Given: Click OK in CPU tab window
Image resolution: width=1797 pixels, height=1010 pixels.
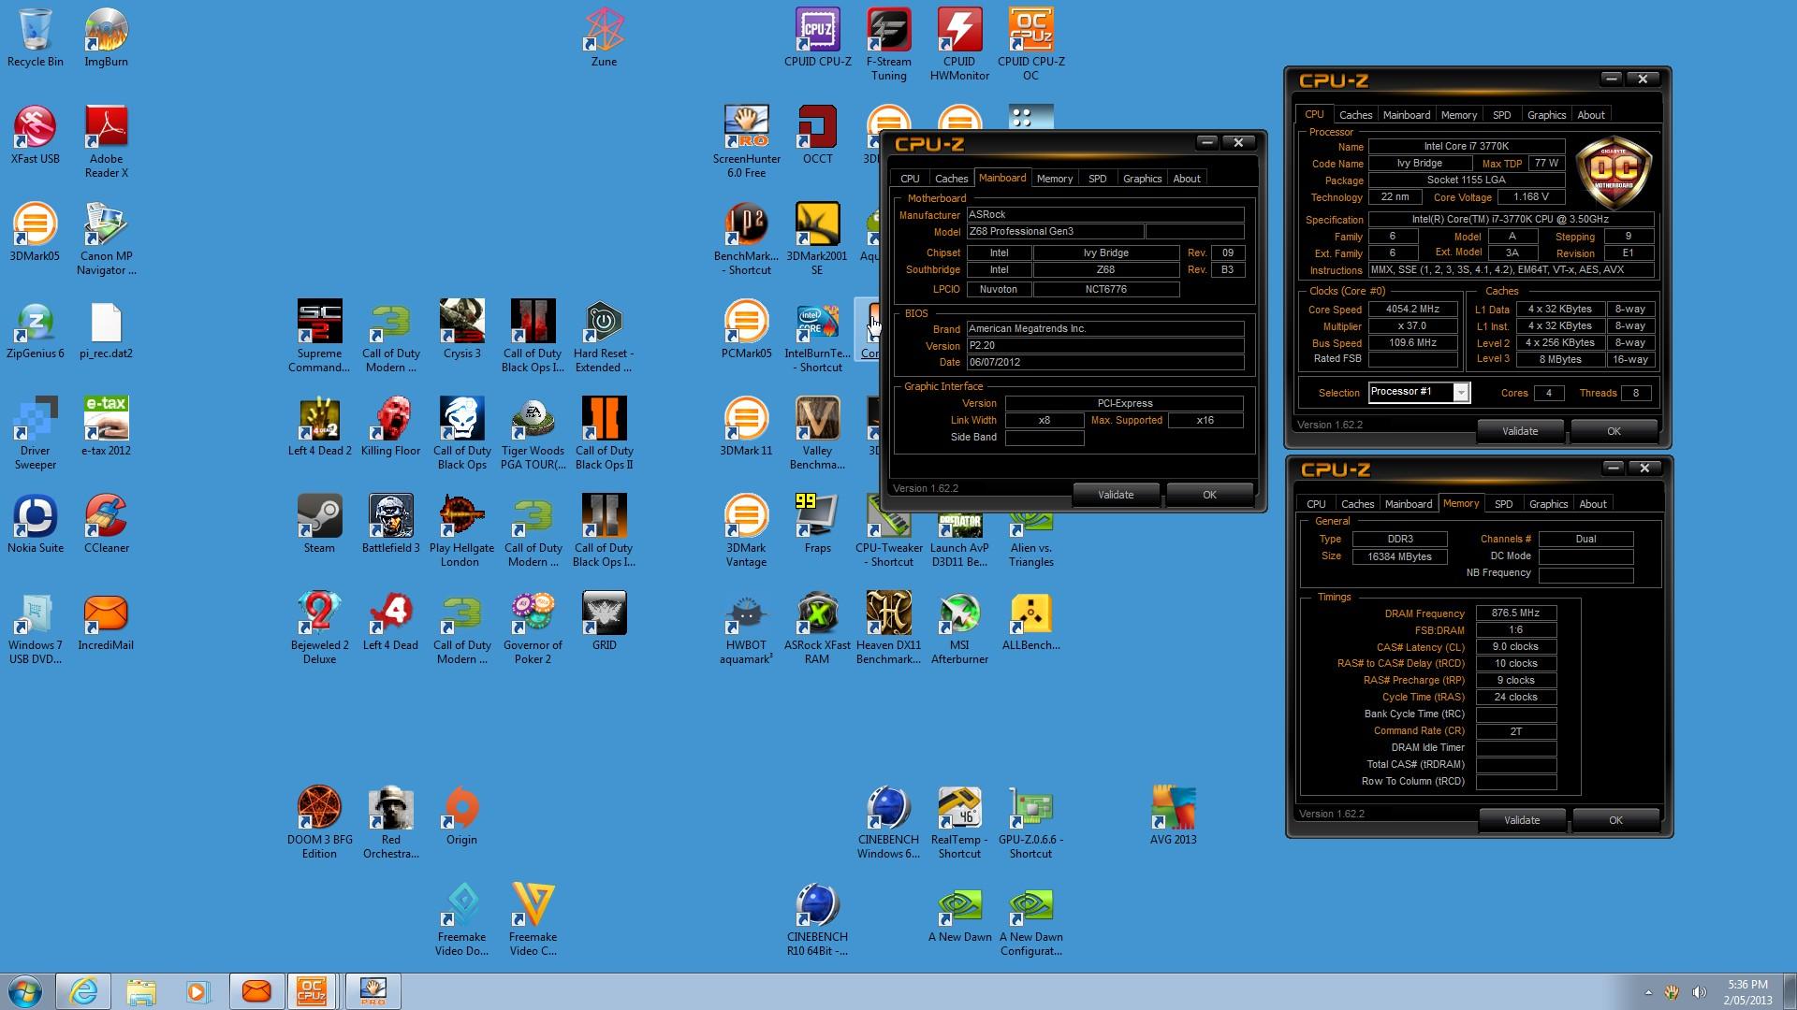Looking at the screenshot, I should [x=1614, y=431].
